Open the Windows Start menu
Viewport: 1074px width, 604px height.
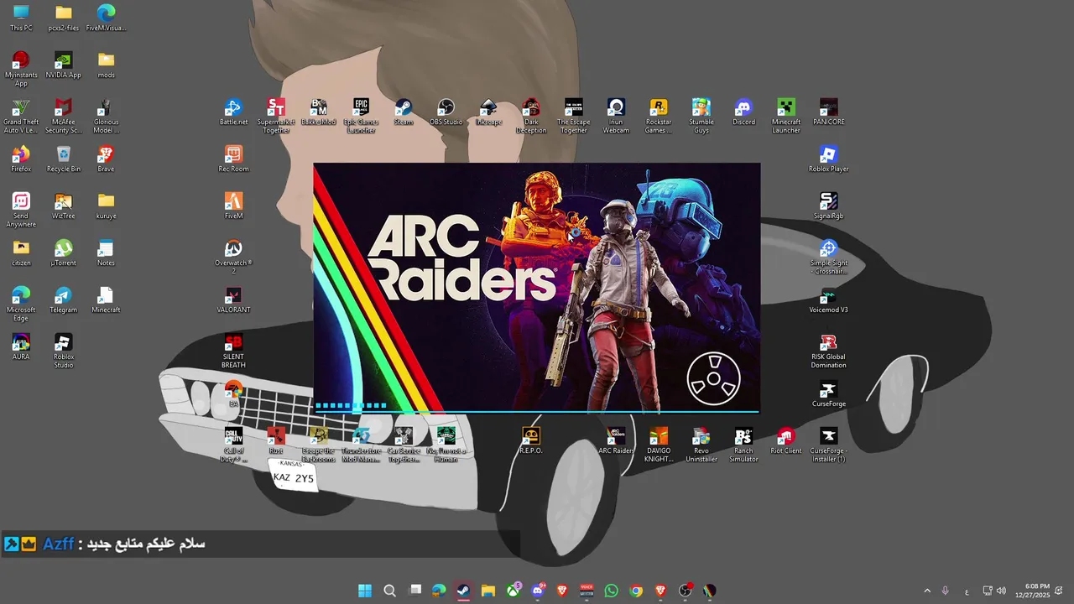[365, 591]
